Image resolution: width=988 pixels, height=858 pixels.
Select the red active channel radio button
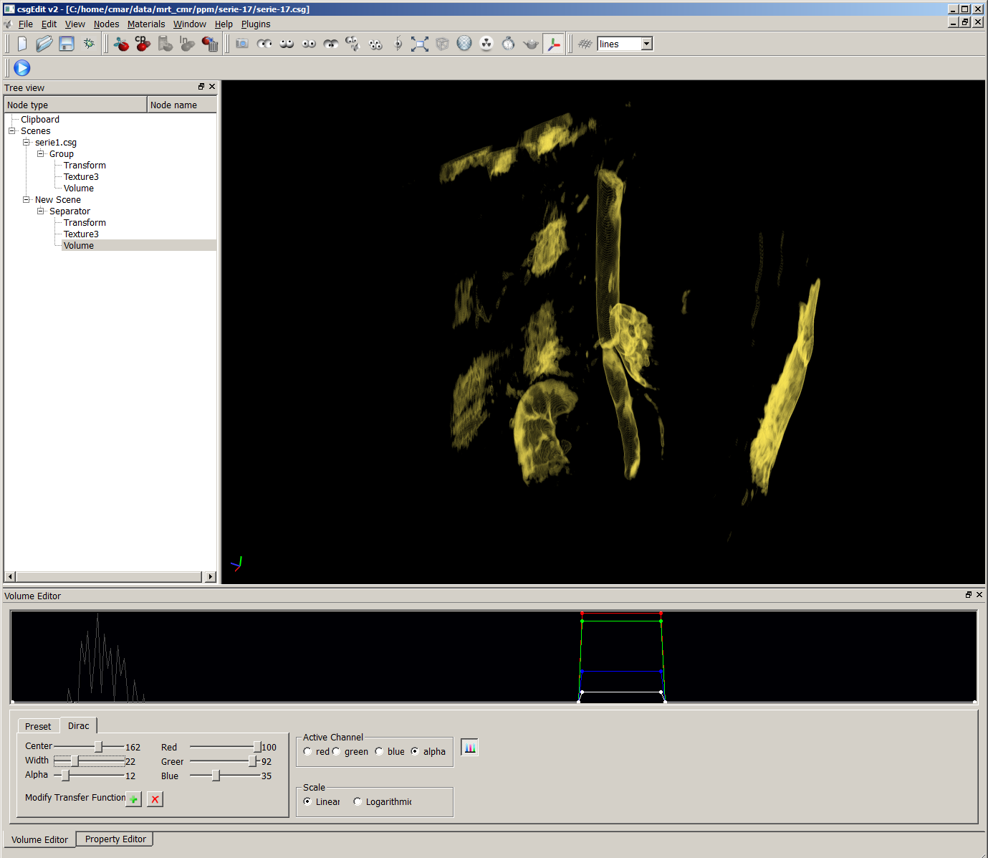[307, 751]
